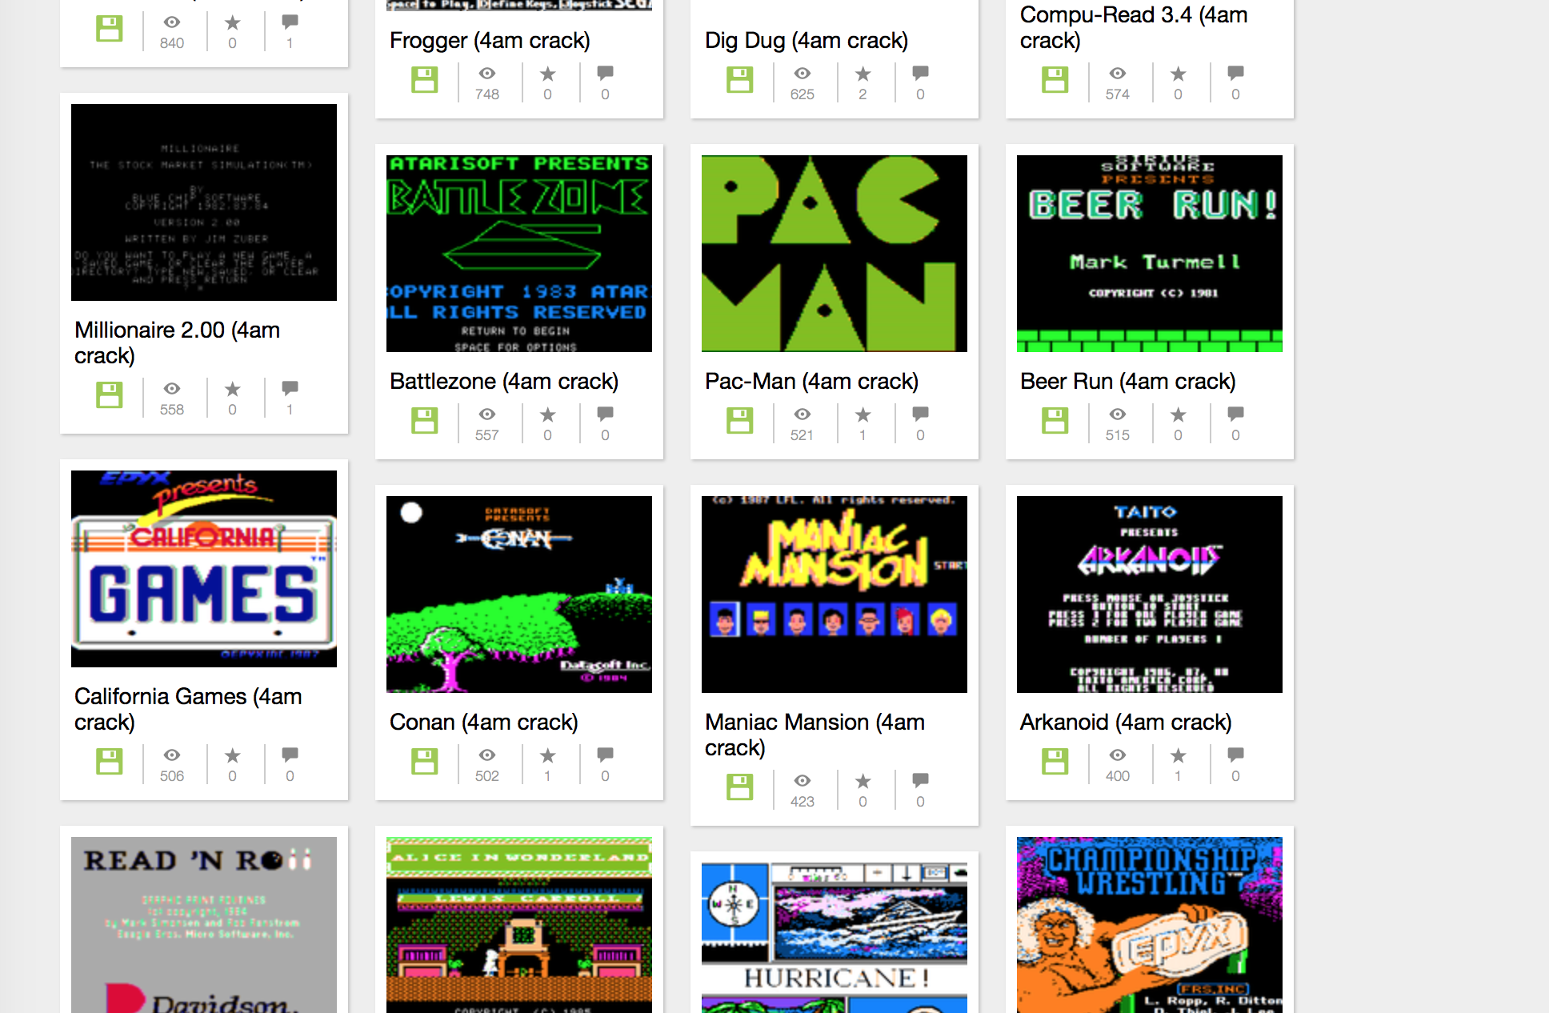
Task: Click the floppy disk icon under California Games
Action: tap(109, 762)
